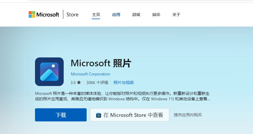Click the 提供应用内购买 text
This screenshot has height=134, width=253.
click(188, 115)
